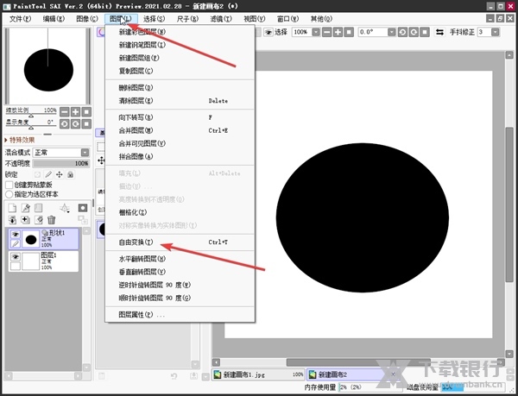Viewport: 518px width, 396px height.
Task: Click the zoom in plus icon in top toolbar
Action: (x=333, y=32)
